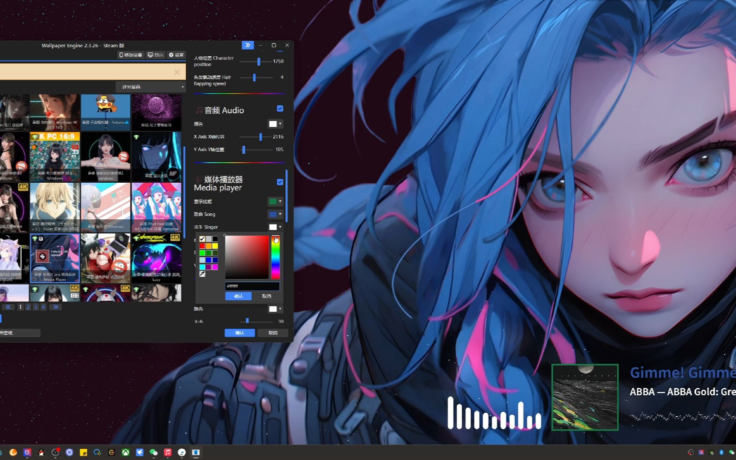Viewport: 736px width, 460px height.
Task: Select the PC 16:9 wallpaper thumbnail
Action: click(x=55, y=157)
